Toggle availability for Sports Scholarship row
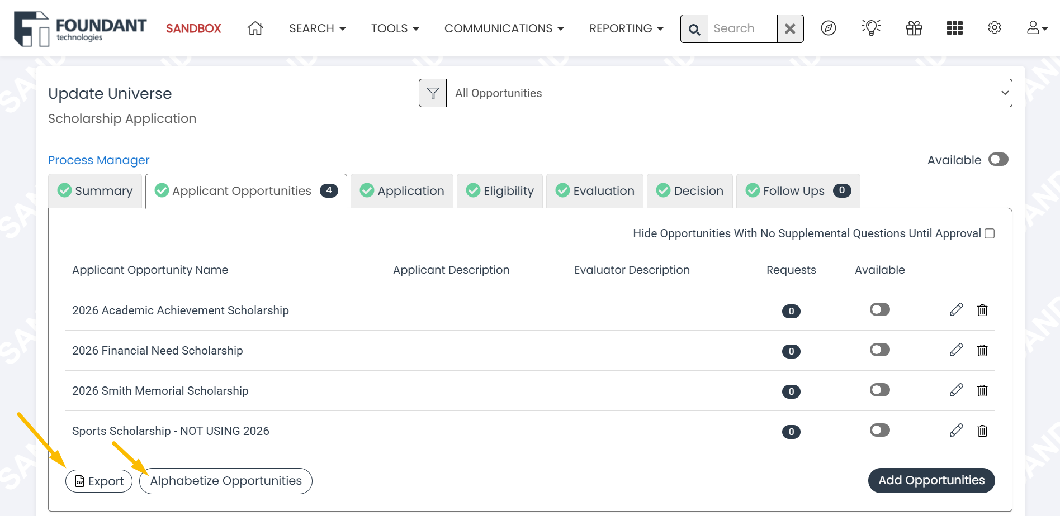This screenshot has height=516, width=1060. click(880, 430)
